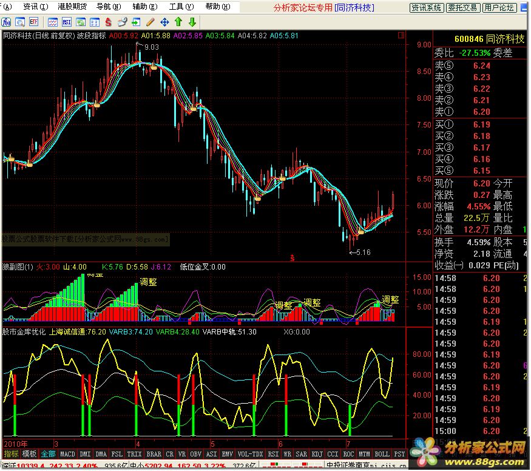Select the PSY indicator tab
Viewport: 531px width, 471px height.
click(399, 454)
